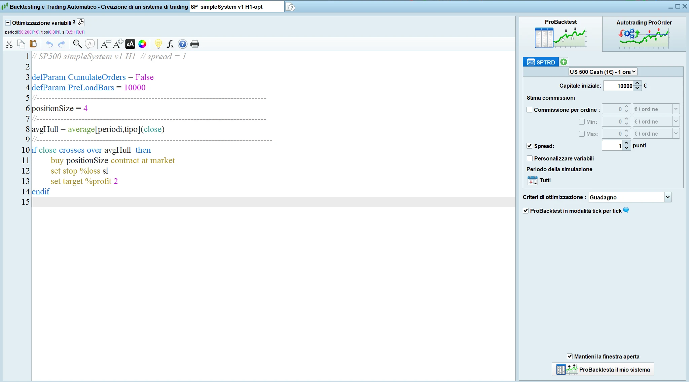Open the color wheel syntax settings
689x382 pixels.
click(142, 44)
